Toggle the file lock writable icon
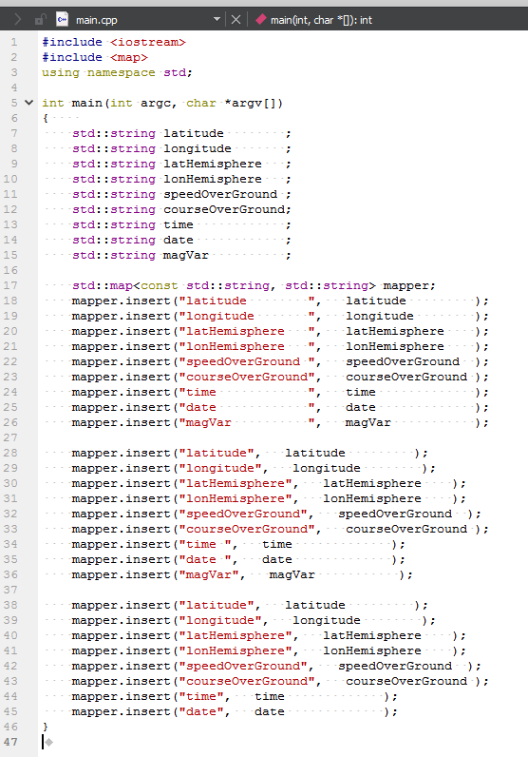The width and height of the screenshot is (528, 757). [x=40, y=20]
